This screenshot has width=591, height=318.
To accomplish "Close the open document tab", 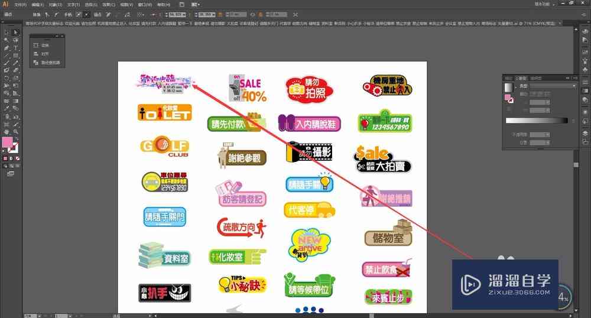I will [x=560, y=24].
